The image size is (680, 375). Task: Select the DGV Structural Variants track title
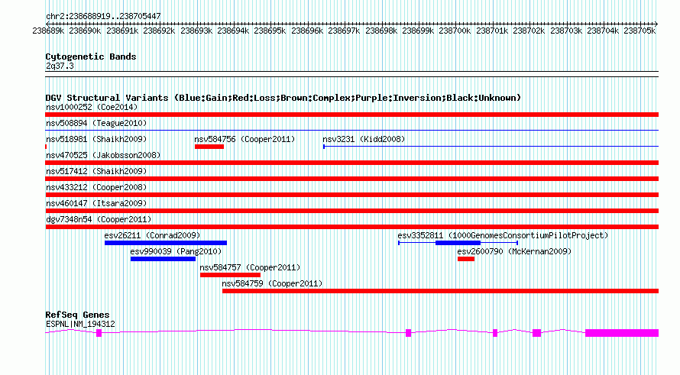pyautogui.click(x=283, y=98)
